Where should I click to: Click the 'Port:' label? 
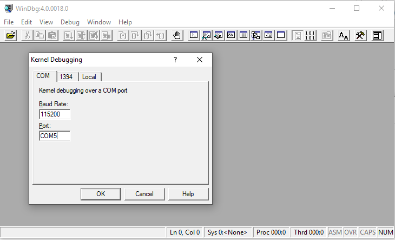pos(45,126)
